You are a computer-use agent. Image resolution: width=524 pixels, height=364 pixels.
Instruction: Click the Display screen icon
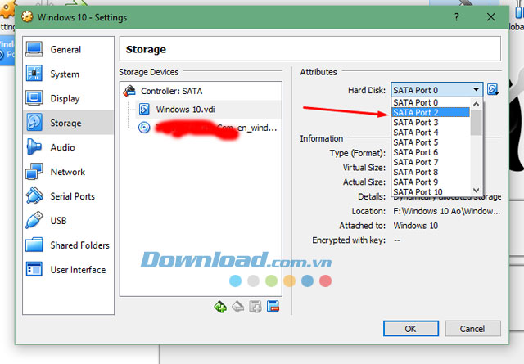coord(34,98)
